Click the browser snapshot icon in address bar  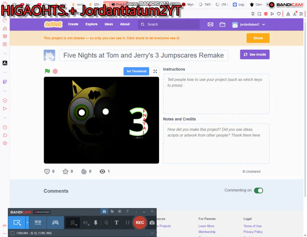pos(259,14)
